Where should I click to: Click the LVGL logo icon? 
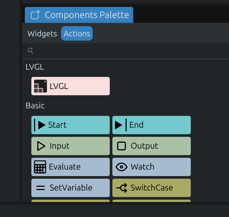coord(41,86)
